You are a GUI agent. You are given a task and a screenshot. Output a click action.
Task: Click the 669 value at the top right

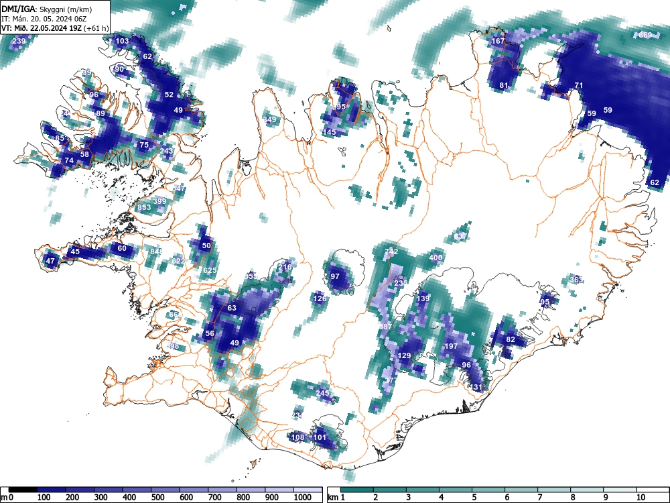(x=645, y=35)
